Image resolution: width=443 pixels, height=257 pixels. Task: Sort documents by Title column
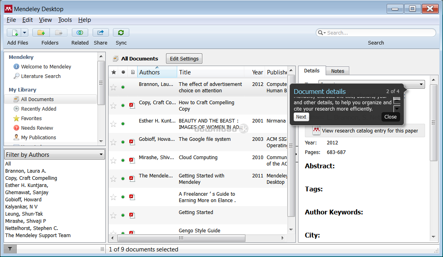[x=210, y=72]
